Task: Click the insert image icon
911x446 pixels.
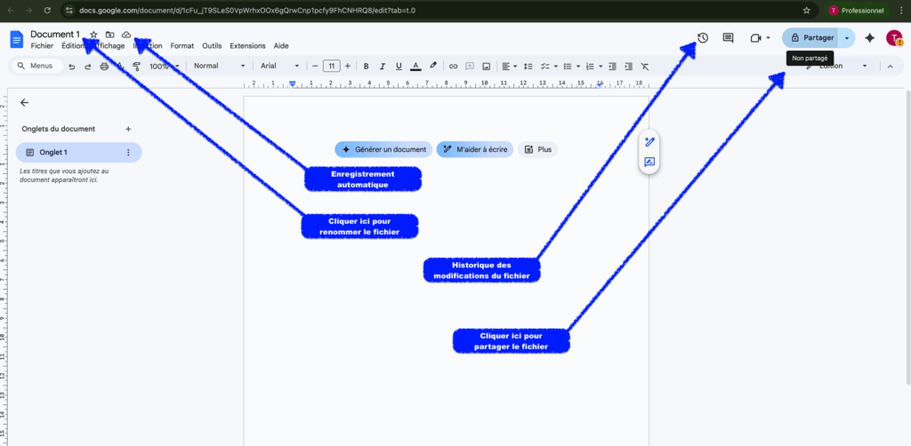Action: pos(486,66)
